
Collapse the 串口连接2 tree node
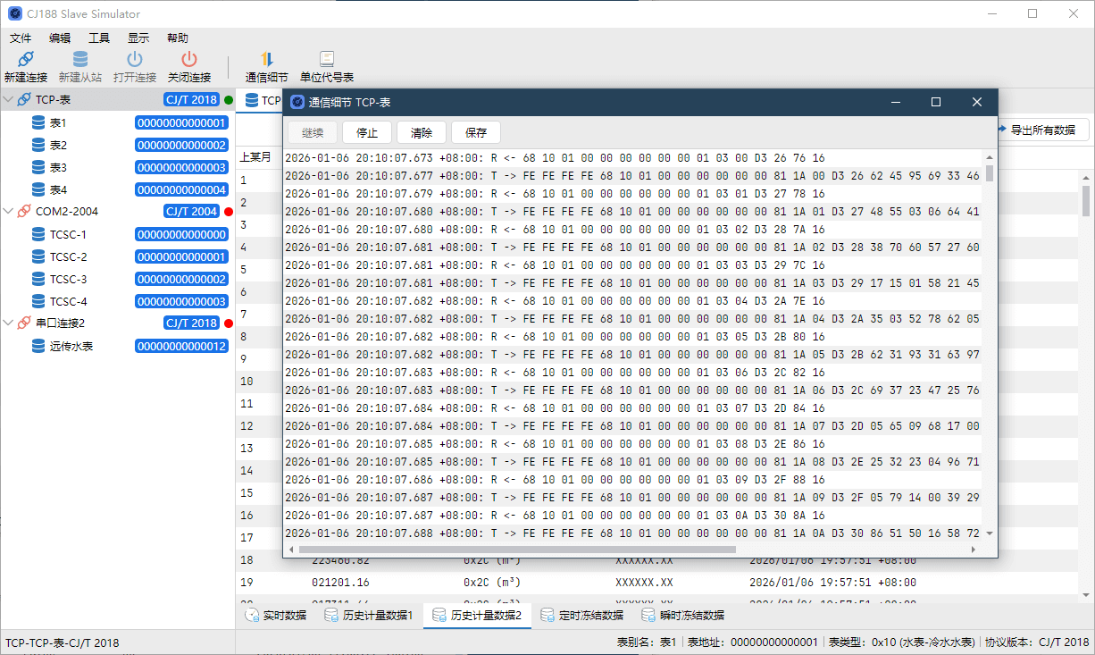tap(8, 323)
